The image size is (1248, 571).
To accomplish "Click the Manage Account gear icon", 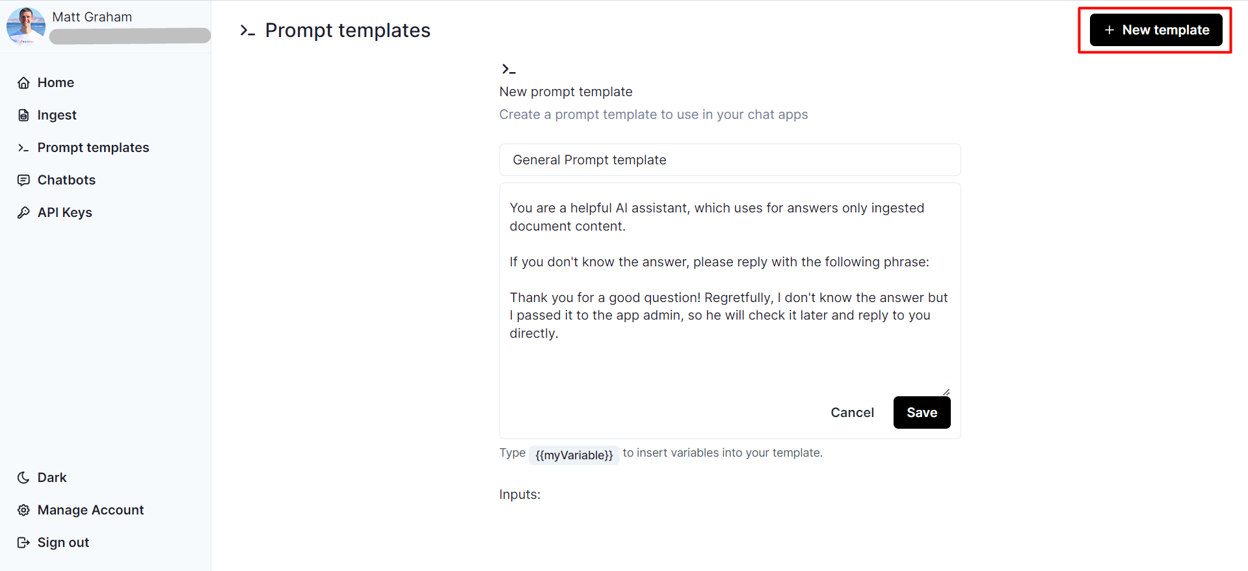I will click(24, 510).
